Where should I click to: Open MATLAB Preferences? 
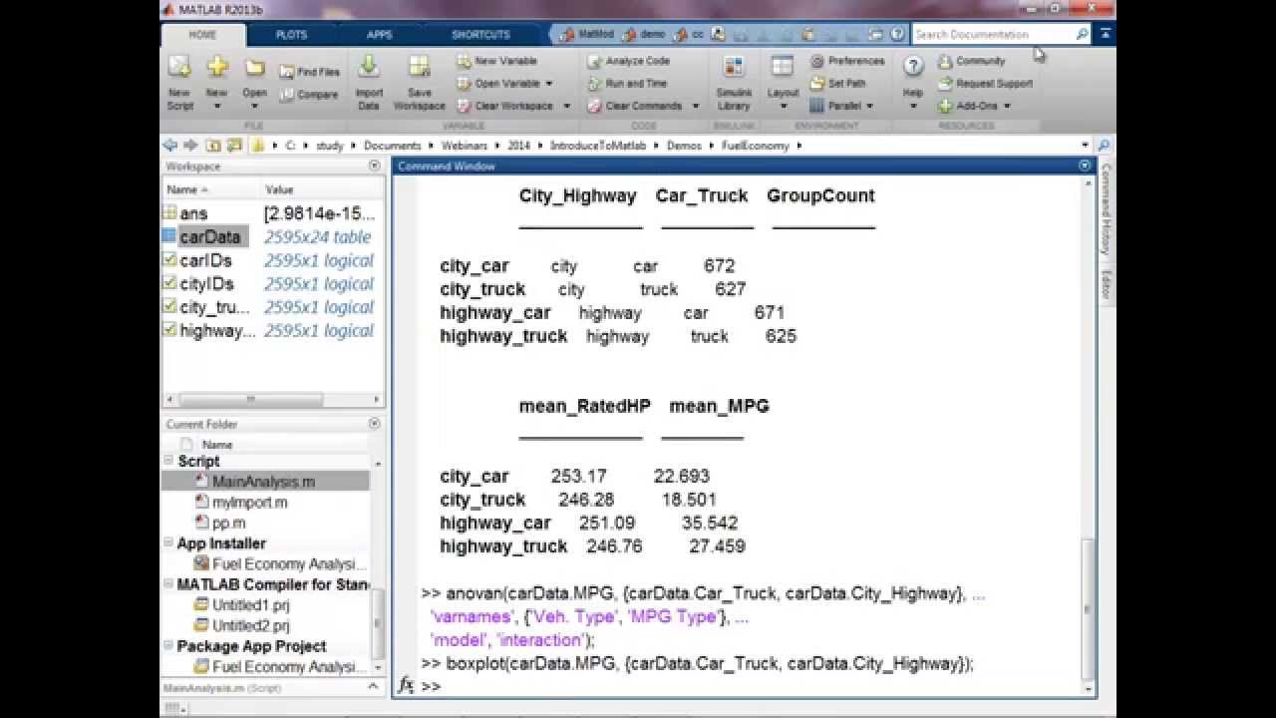(847, 61)
